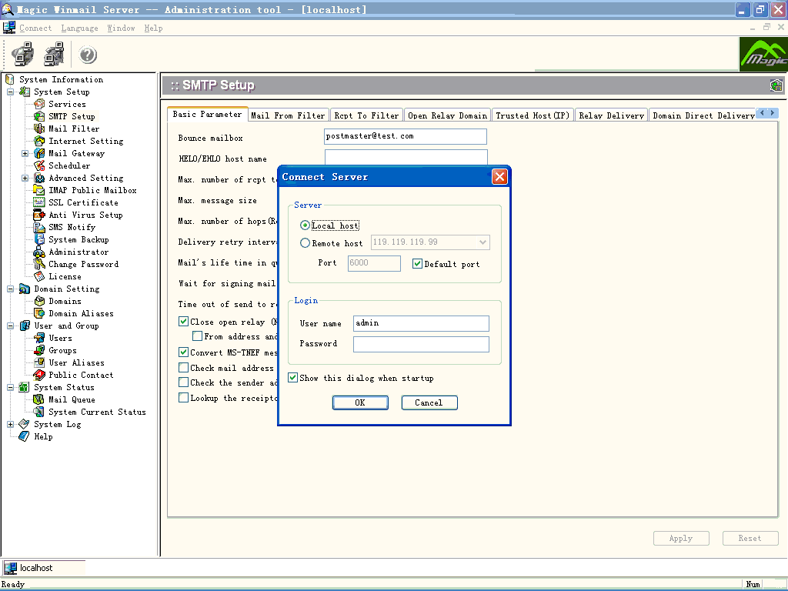Click the help question mark toolbar icon
This screenshot has width=788, height=591.
(x=88, y=55)
